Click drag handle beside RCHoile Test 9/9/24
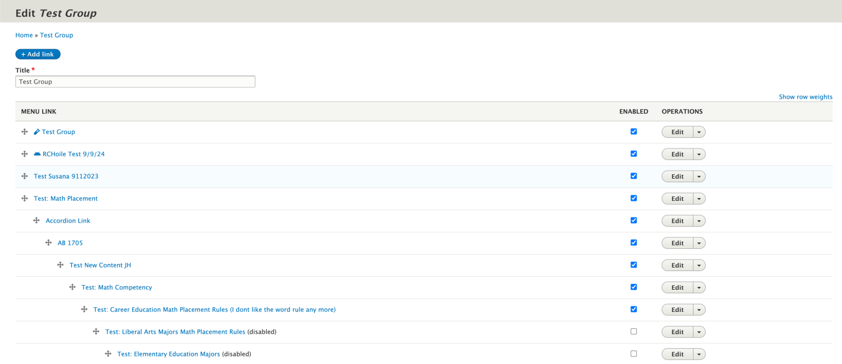 pos(25,154)
